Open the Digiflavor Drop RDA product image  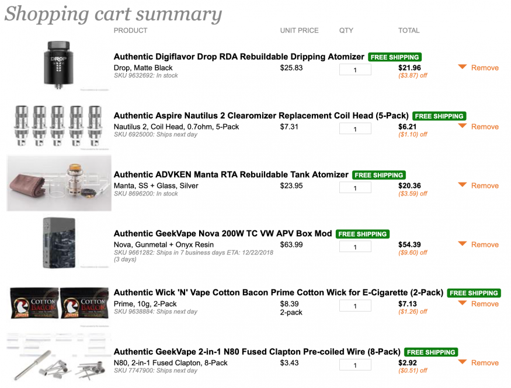[x=59, y=65]
